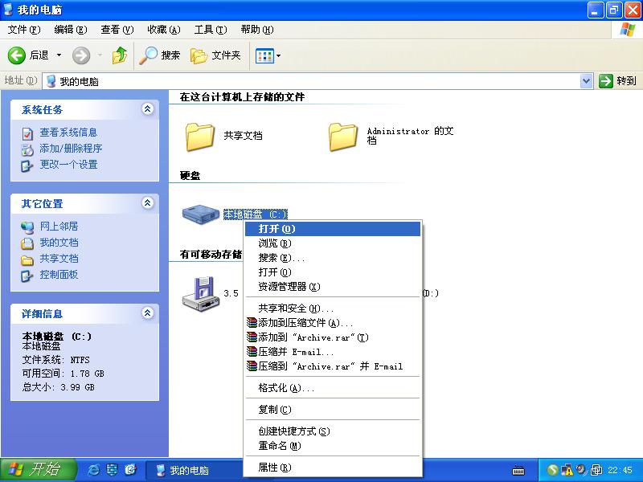This screenshot has height=482, width=643.
Task: Go up one folder level icon
Action: pyautogui.click(x=119, y=55)
